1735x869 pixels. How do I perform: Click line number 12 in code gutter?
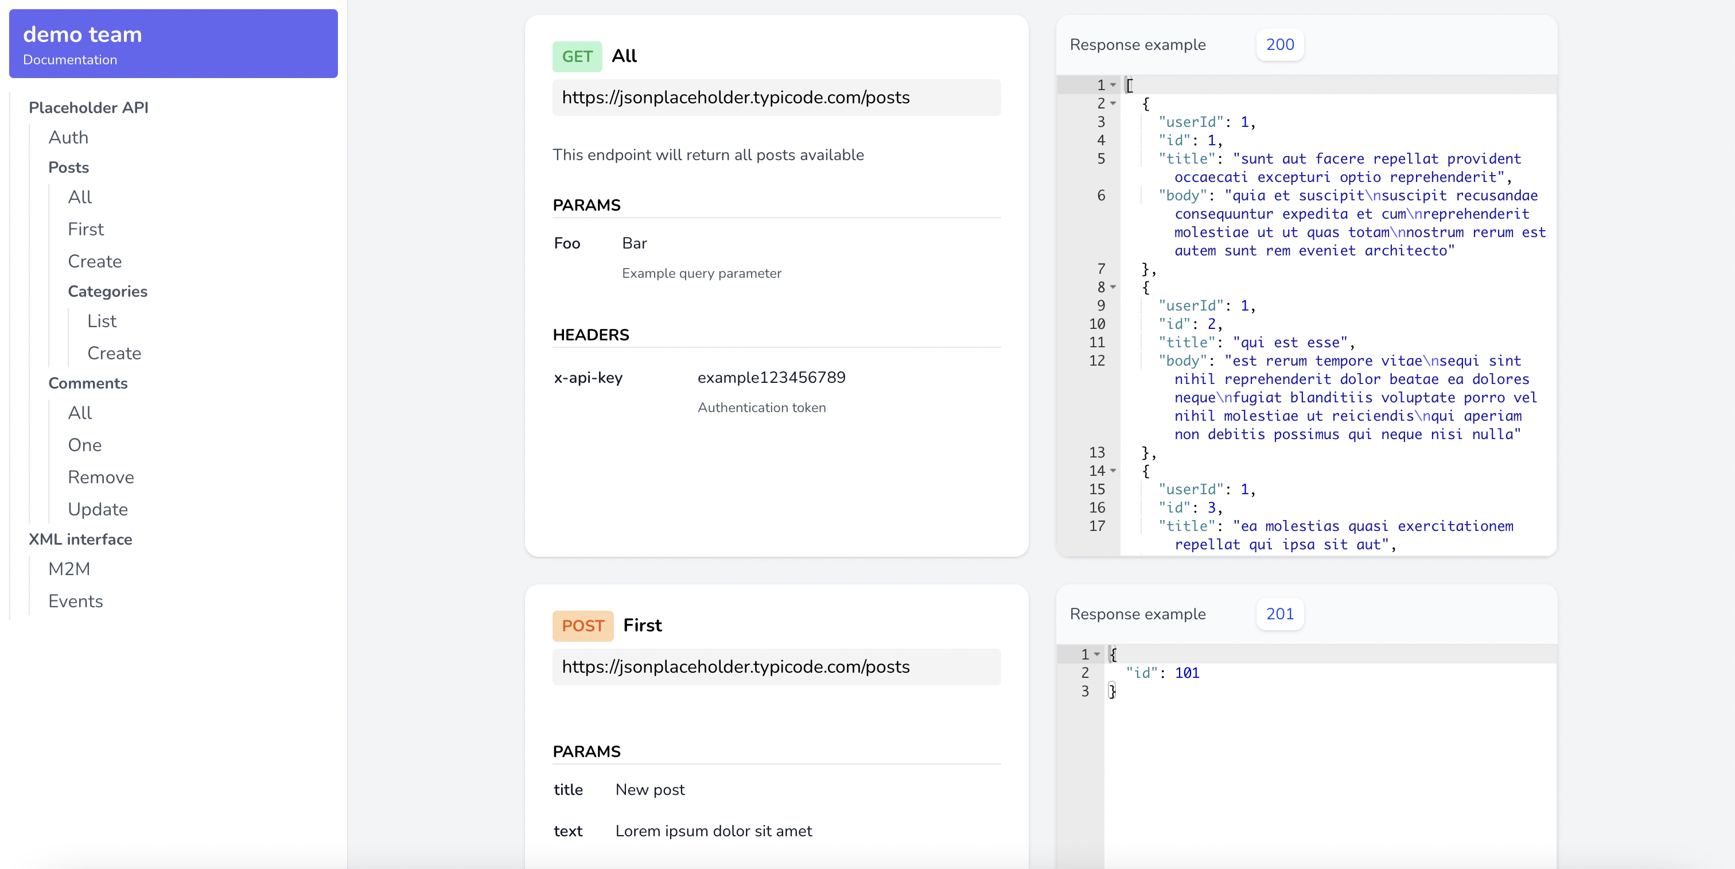(x=1097, y=361)
